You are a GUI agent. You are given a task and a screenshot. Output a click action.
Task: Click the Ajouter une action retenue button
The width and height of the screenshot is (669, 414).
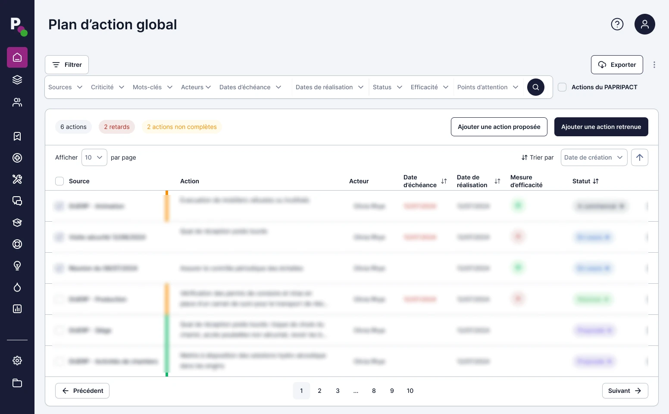[601, 127]
